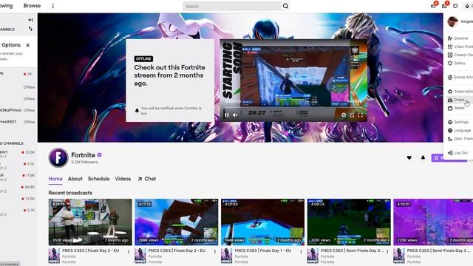Toggle theatre mode in video player

(352, 115)
